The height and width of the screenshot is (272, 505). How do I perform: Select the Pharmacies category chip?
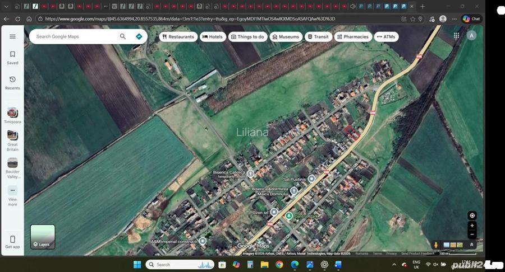(x=353, y=37)
